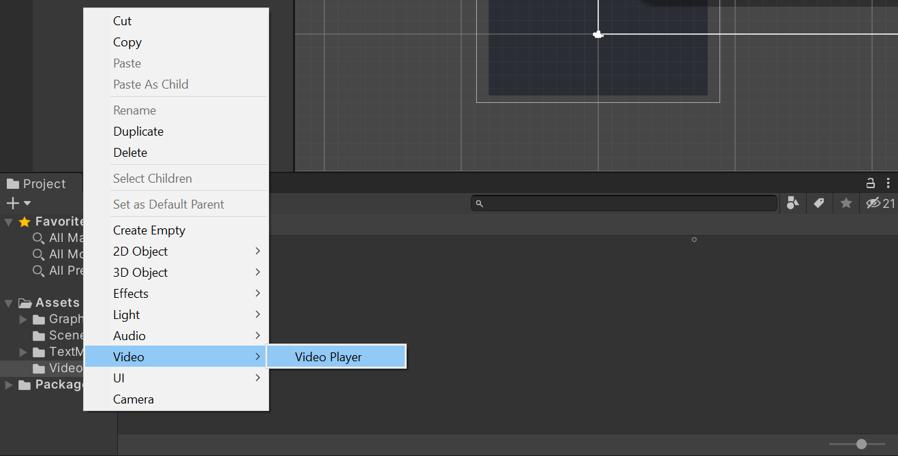Choose Copy from the context menu
898x456 pixels.
coord(176,42)
